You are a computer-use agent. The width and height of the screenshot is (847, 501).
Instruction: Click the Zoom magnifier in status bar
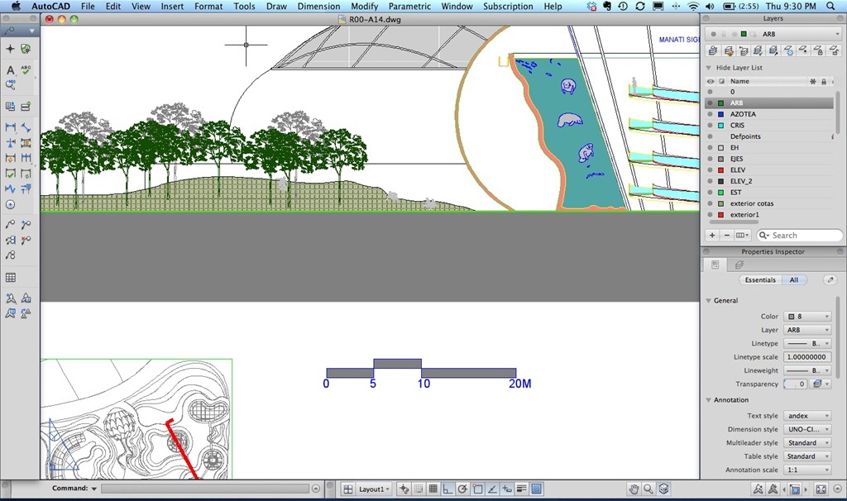(x=648, y=489)
